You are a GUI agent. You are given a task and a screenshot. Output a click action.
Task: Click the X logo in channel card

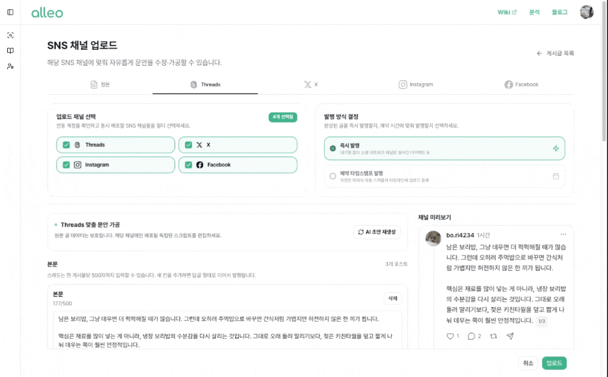tap(199, 145)
